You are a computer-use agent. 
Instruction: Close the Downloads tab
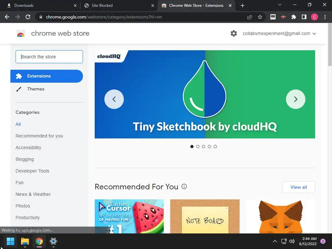click(x=75, y=6)
